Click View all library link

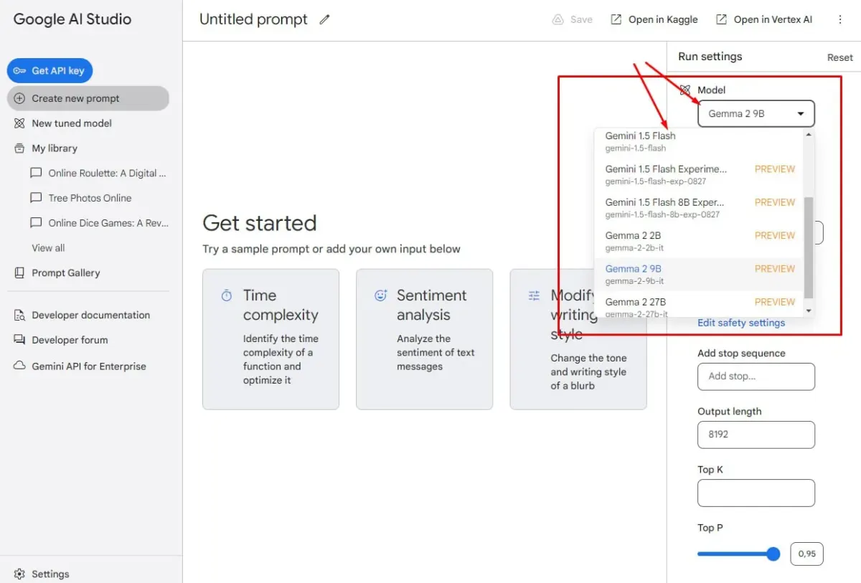(x=48, y=248)
